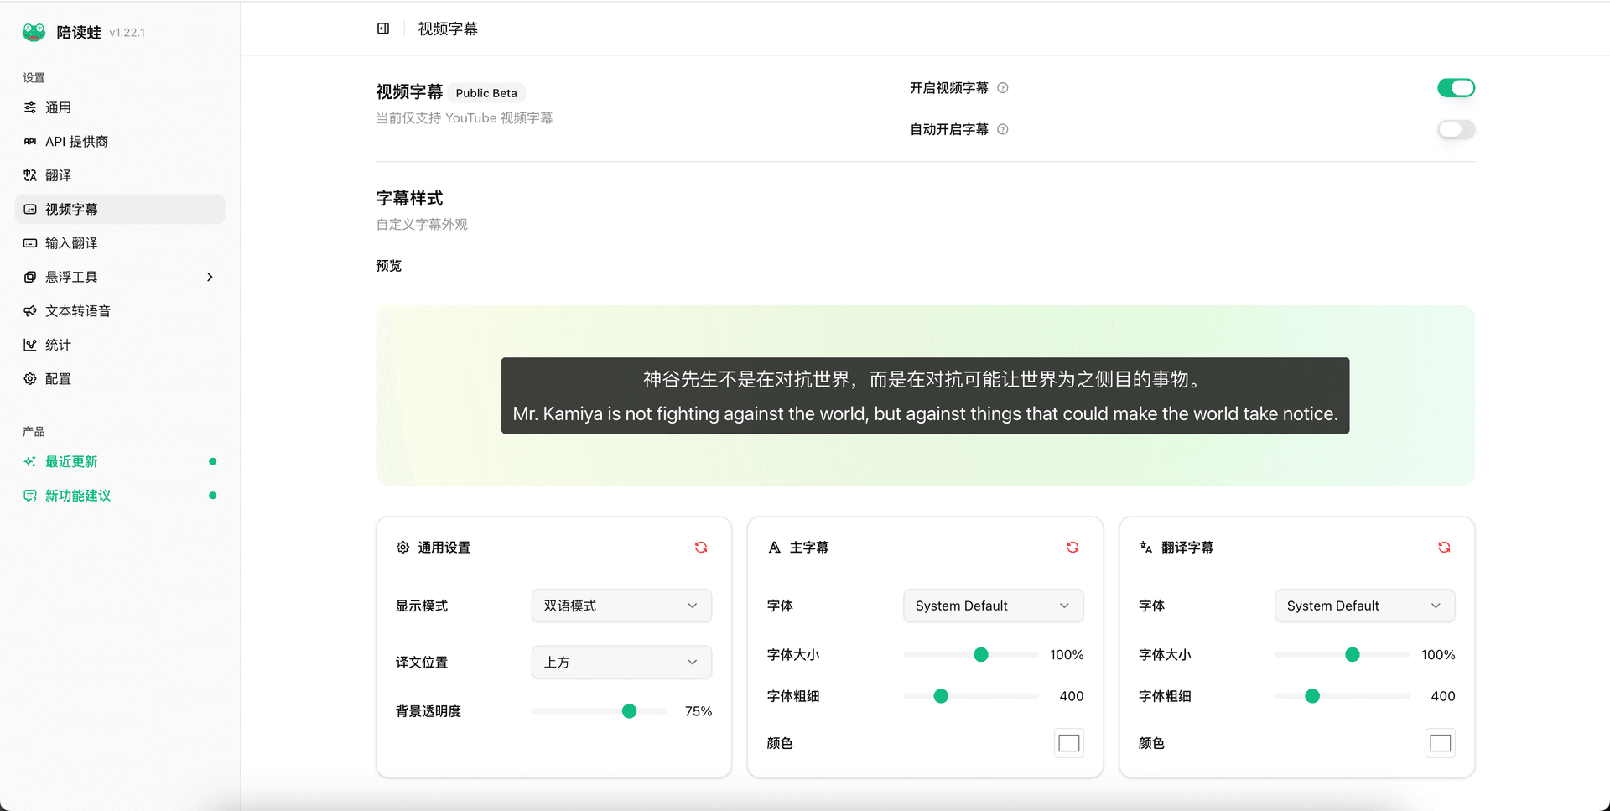Open the 显示模式 dropdown

coord(621,606)
